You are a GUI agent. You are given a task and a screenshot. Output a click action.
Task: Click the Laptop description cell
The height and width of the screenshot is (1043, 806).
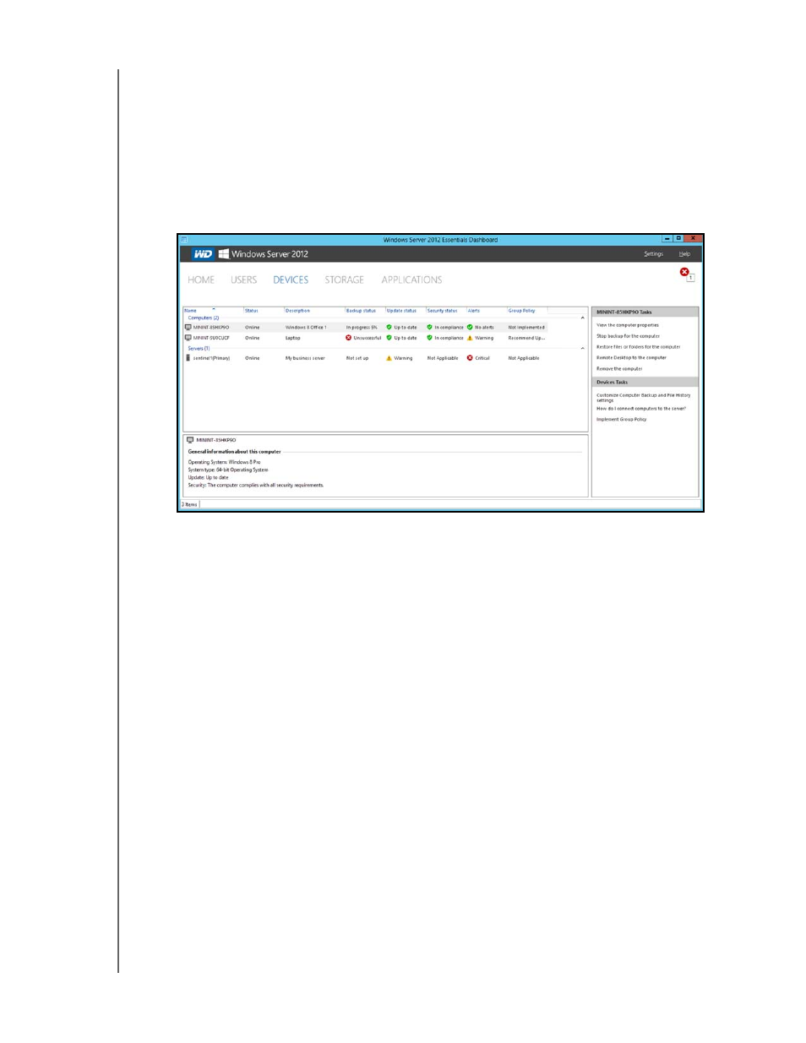click(292, 338)
